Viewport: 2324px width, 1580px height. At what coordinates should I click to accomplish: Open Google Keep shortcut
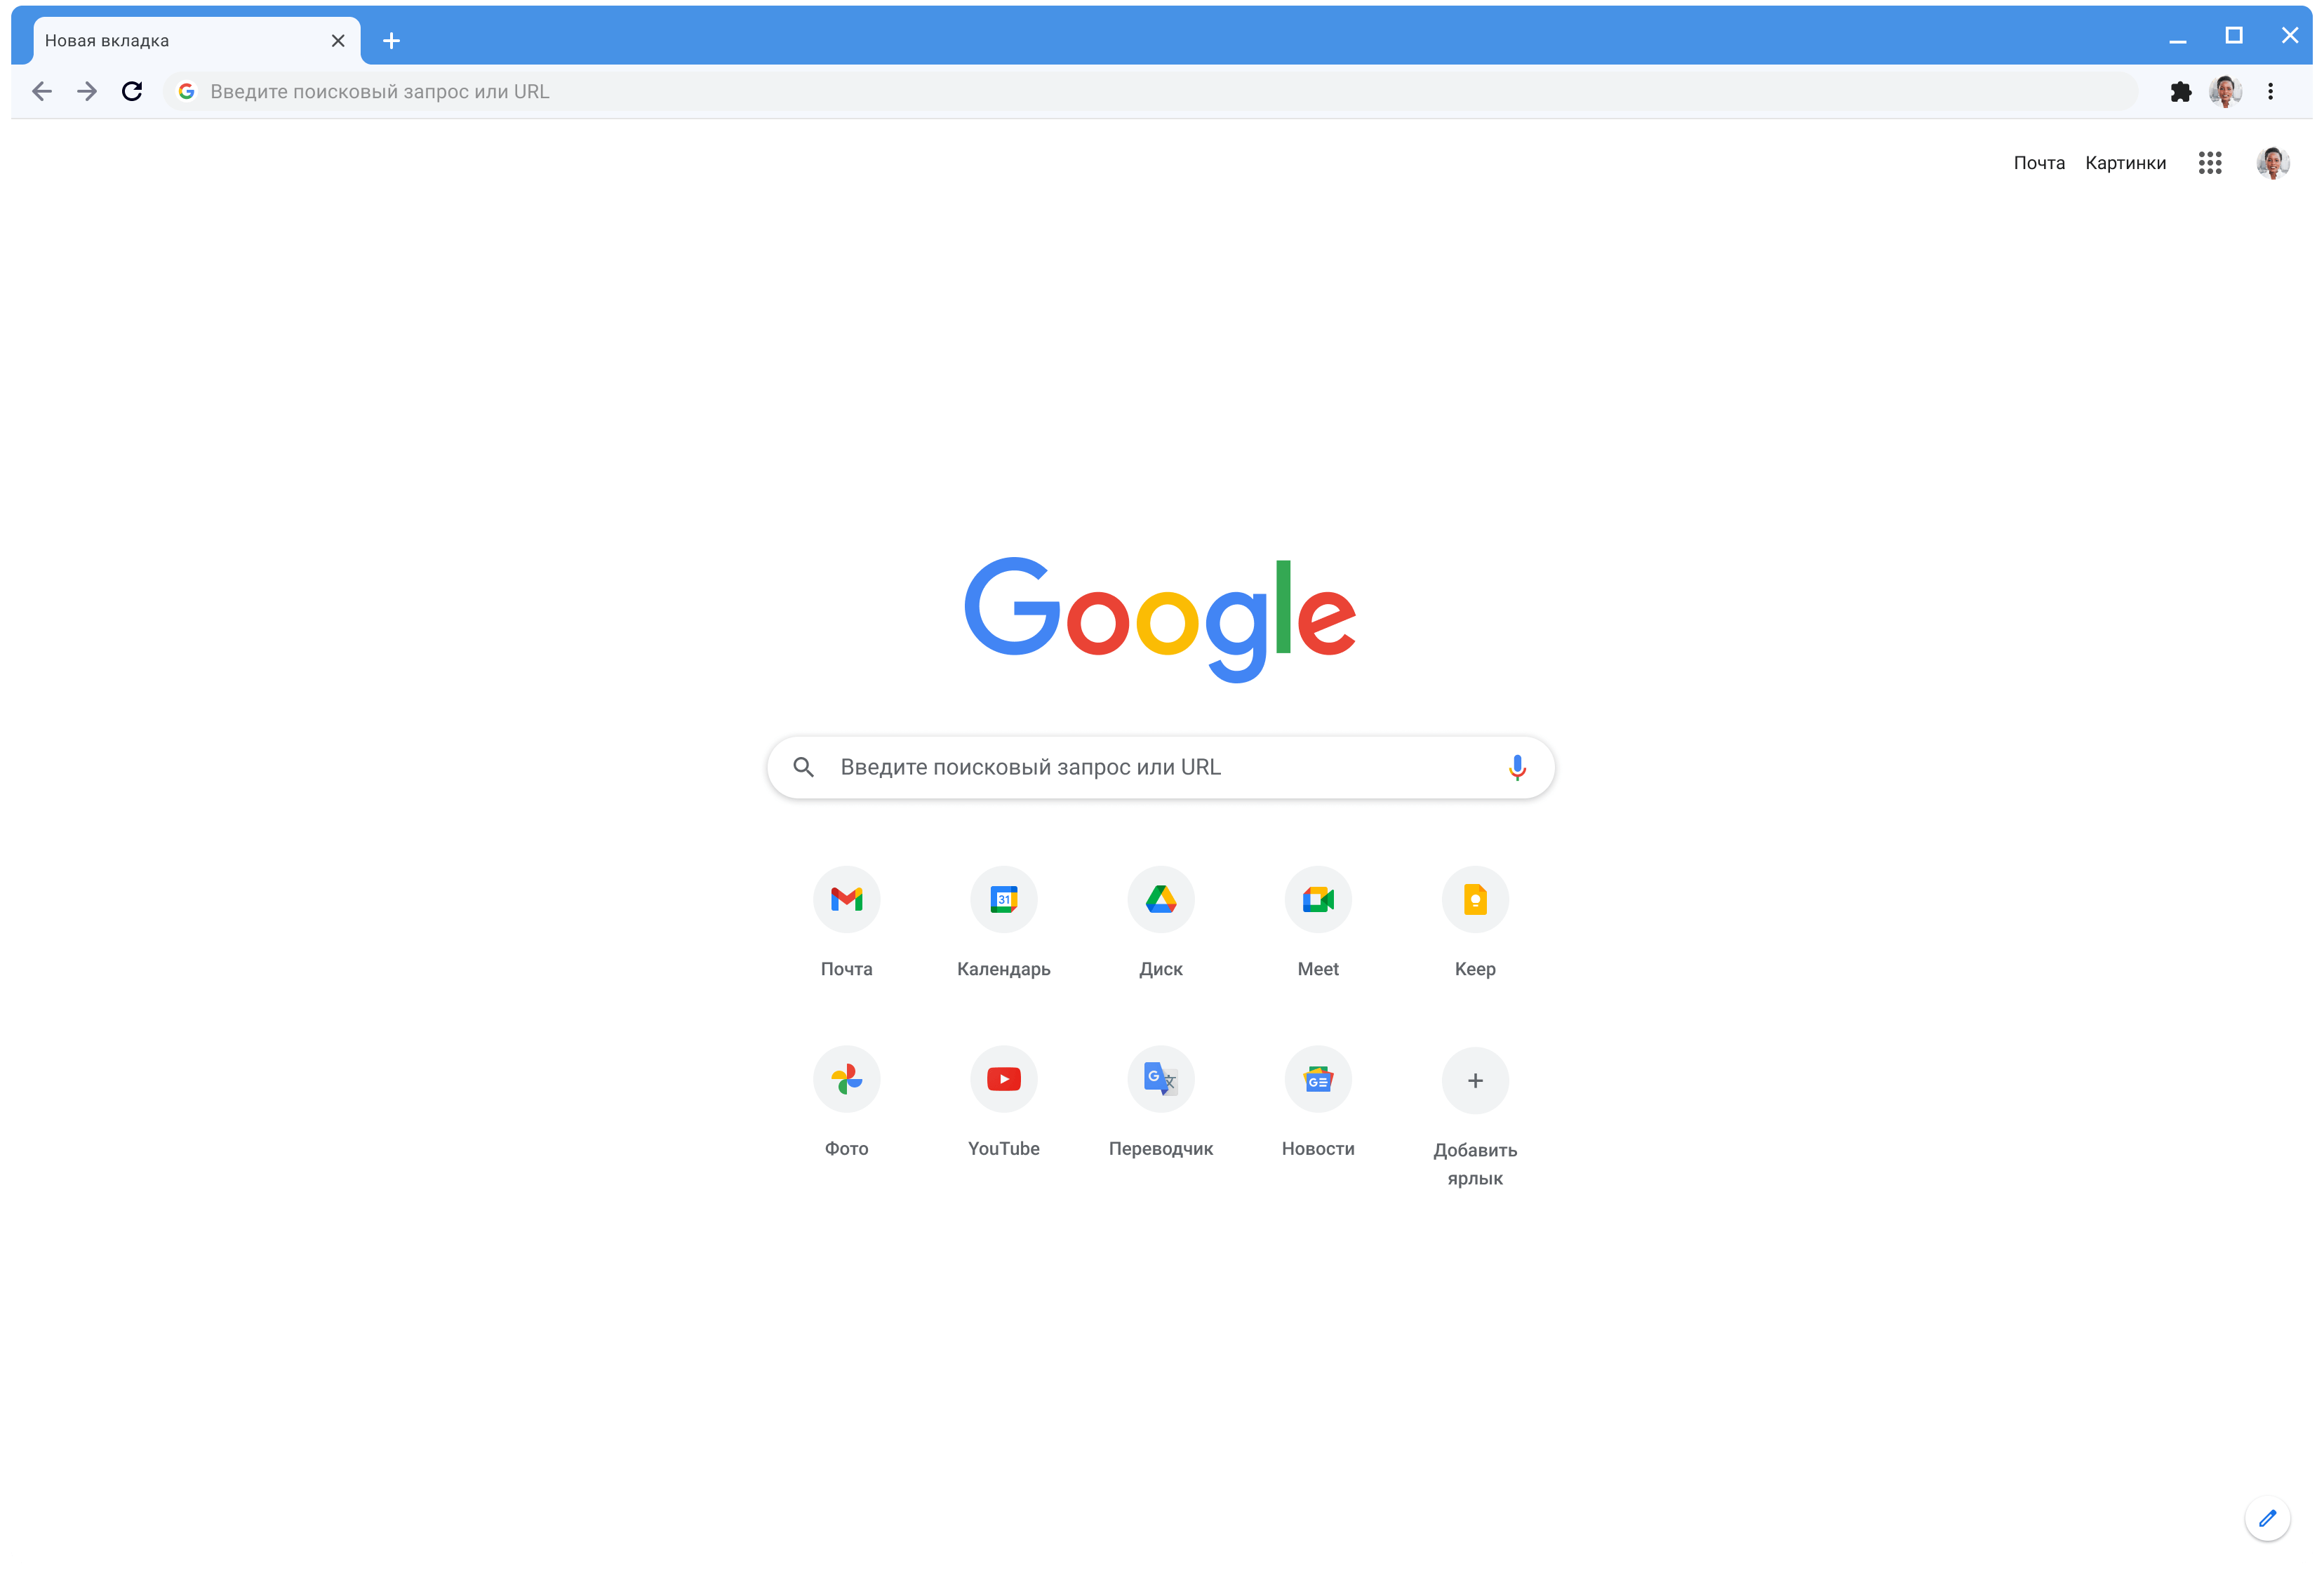coord(1474,899)
